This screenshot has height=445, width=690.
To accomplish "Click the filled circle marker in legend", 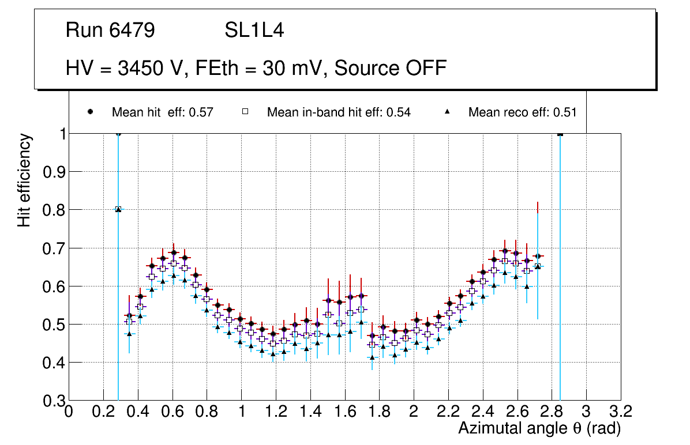I will tap(90, 112).
